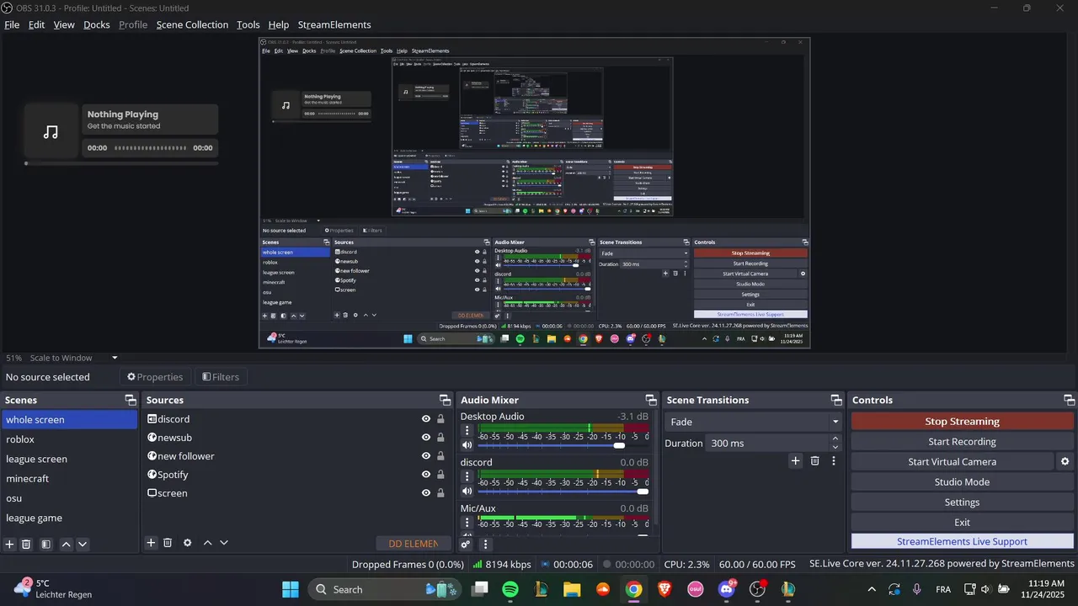Open the Fade transition dropdown
Screen dimensions: 1078x606
(x=753, y=422)
